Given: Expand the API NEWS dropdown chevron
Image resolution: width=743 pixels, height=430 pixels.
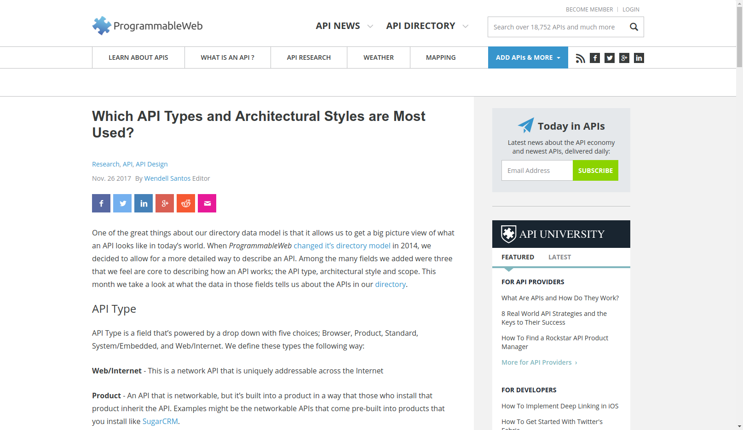Looking at the screenshot, I should [x=370, y=26].
